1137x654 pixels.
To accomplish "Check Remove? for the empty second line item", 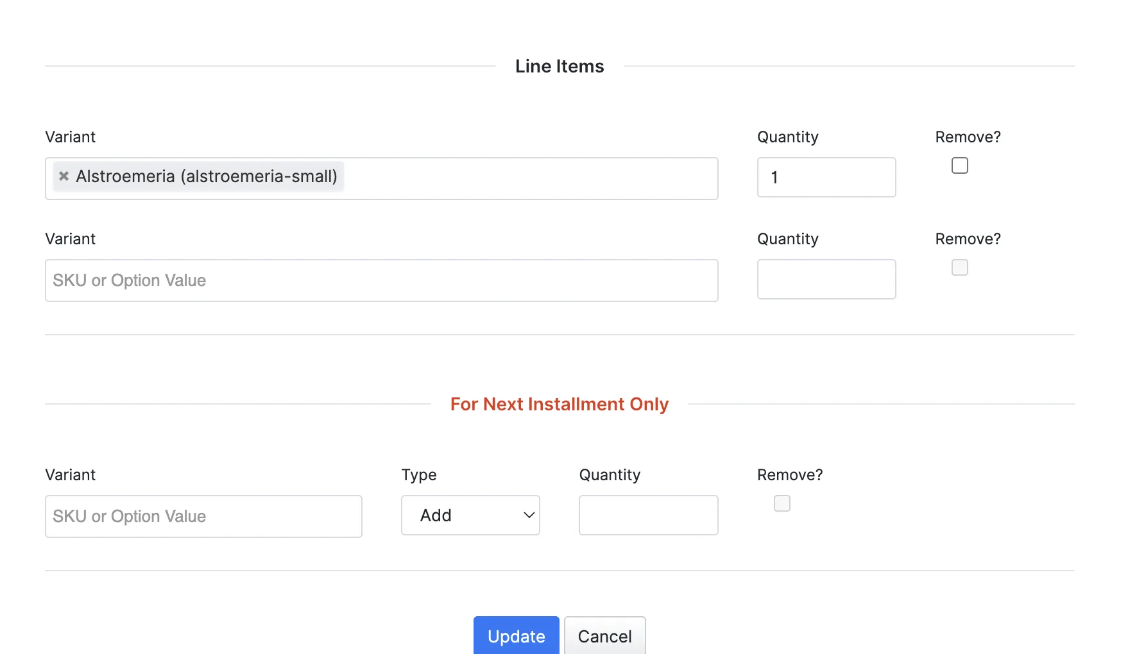I will tap(959, 267).
